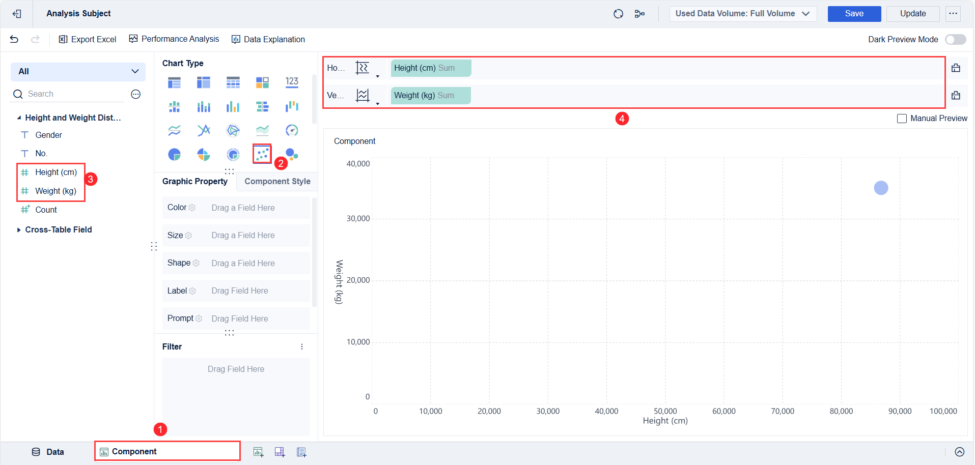Add a new report sheet icon
Screen dimensions: 975x465
click(301, 452)
